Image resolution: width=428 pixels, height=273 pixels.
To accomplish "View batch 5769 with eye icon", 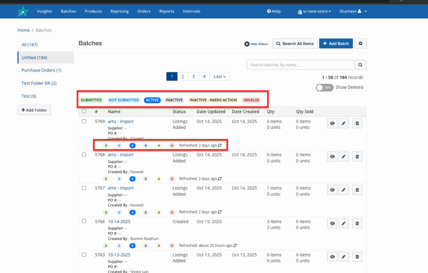I will point(332,123).
